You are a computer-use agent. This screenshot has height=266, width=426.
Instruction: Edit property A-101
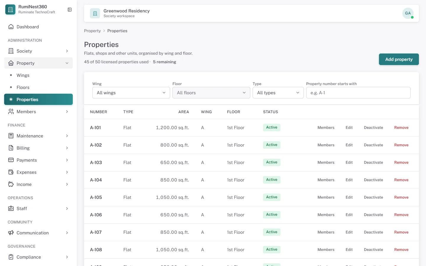(x=349, y=128)
